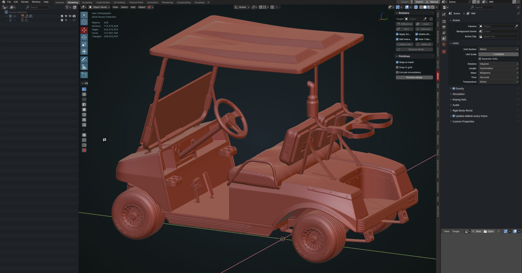Click the Union boolean button
Image resolution: width=522 pixels, height=273 pixels.
pos(424,24)
